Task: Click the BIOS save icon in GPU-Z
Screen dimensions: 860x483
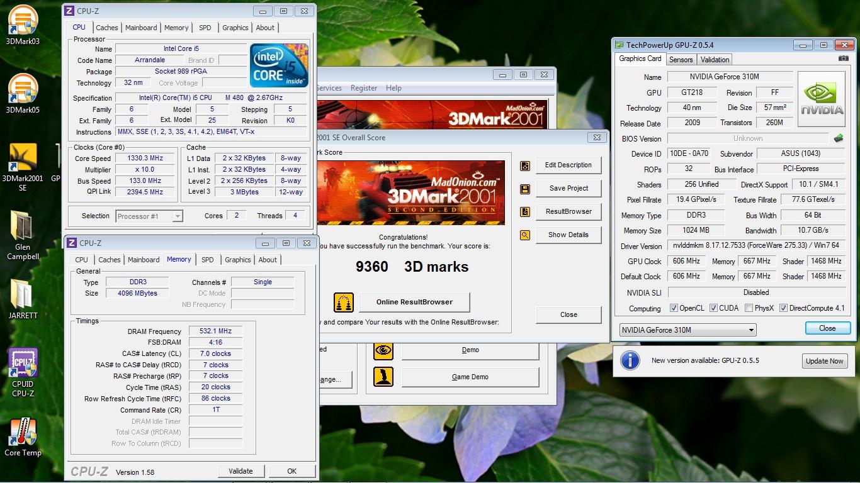Action: [838, 138]
